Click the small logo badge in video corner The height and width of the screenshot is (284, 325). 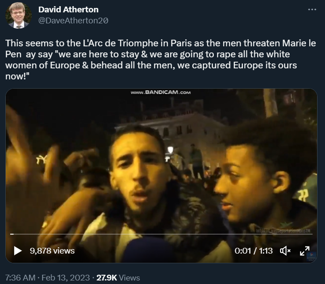click(311, 257)
